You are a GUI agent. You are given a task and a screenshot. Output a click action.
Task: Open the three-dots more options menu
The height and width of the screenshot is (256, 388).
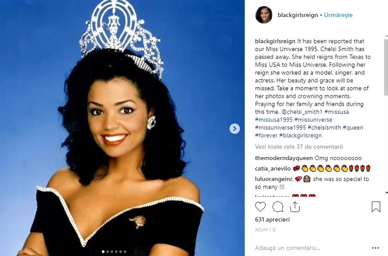(x=375, y=248)
